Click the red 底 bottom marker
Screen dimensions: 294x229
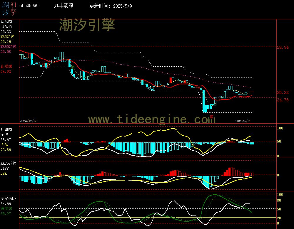(x=211, y=117)
